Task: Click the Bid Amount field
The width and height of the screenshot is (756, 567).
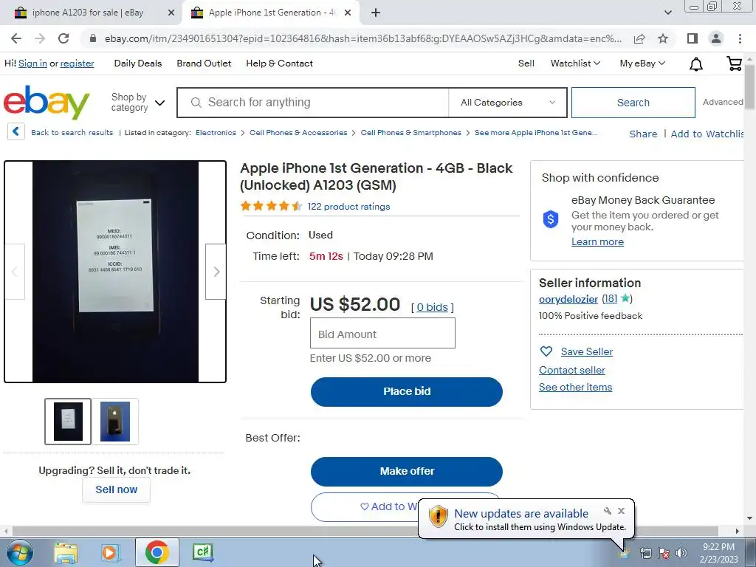Action: 383,333
